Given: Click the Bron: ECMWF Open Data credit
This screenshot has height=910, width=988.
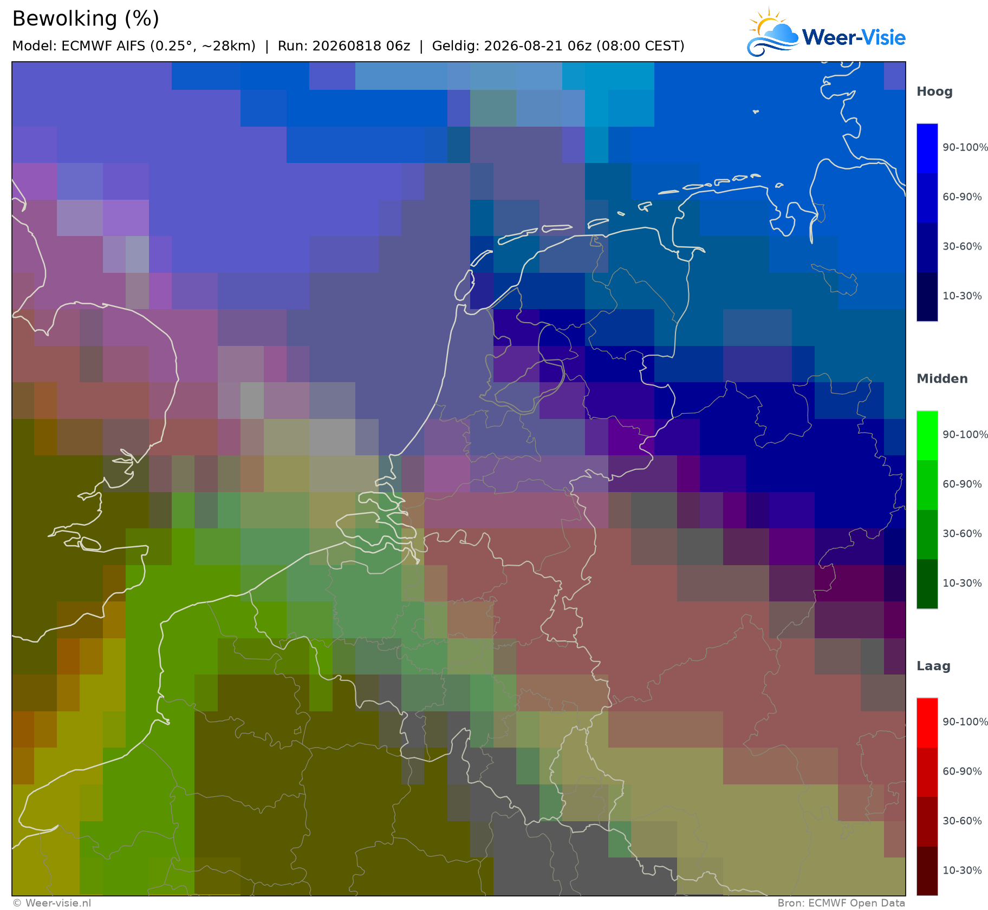Looking at the screenshot, I should point(841,903).
